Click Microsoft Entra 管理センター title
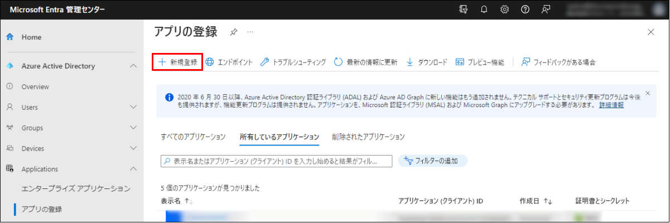 click(57, 10)
